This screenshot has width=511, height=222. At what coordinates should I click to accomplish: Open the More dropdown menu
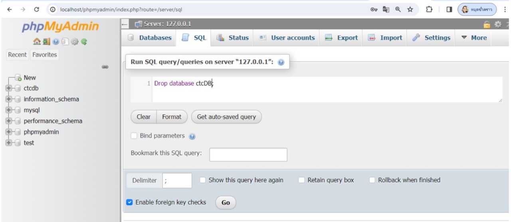(x=474, y=38)
